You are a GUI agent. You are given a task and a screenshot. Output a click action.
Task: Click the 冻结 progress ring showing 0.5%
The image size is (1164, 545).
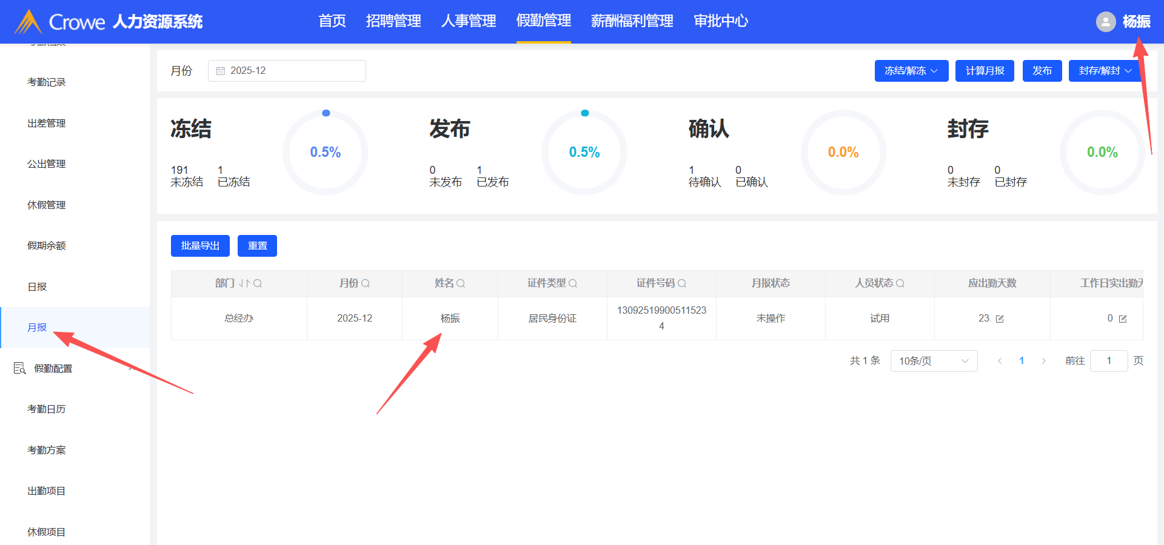pyautogui.click(x=326, y=153)
